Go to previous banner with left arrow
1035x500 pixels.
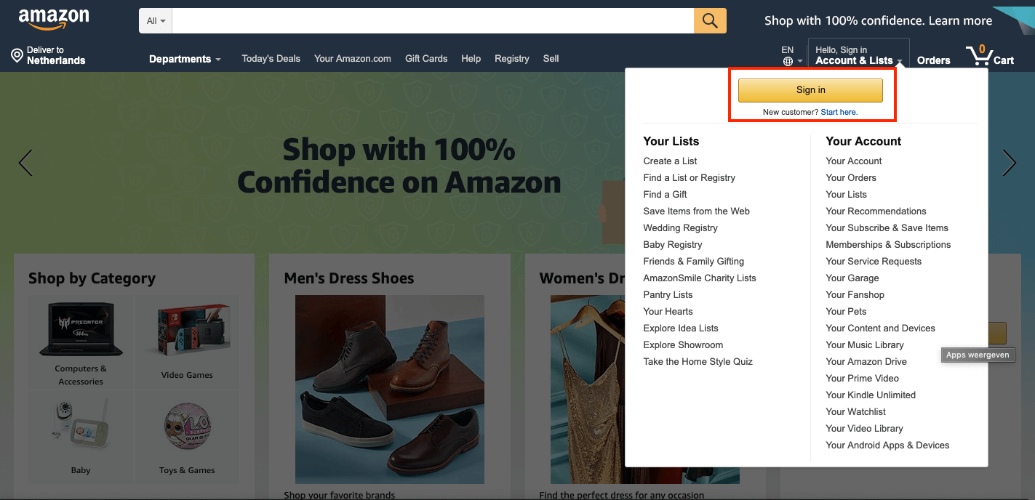tap(25, 163)
